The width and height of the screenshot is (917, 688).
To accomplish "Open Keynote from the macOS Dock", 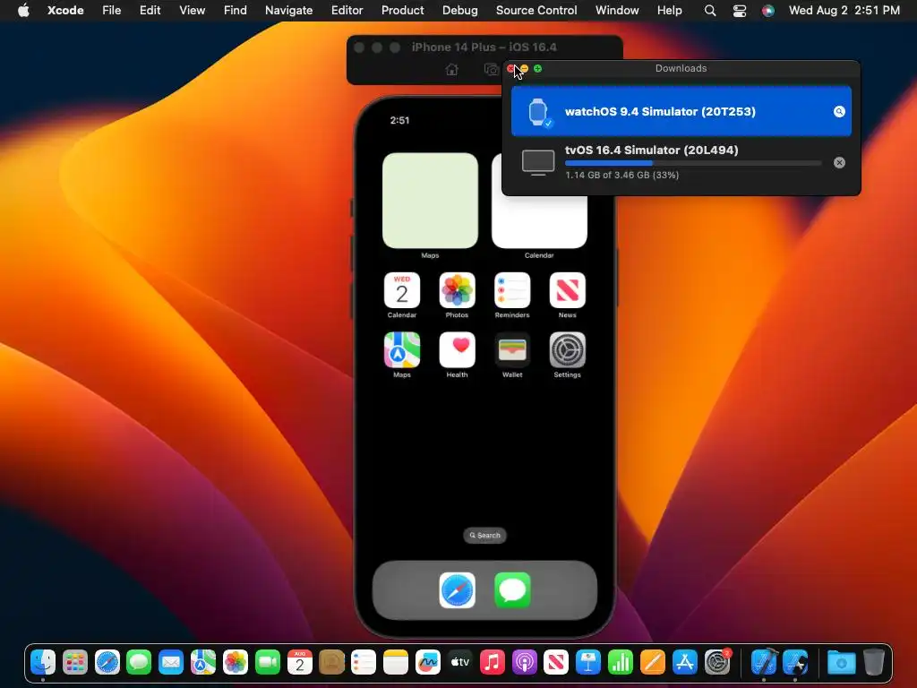I will point(587,662).
